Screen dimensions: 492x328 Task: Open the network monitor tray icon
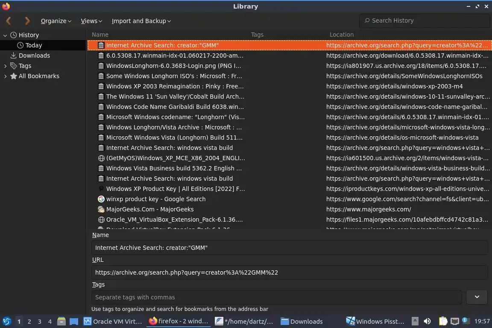pyautogui.click(x=455, y=322)
